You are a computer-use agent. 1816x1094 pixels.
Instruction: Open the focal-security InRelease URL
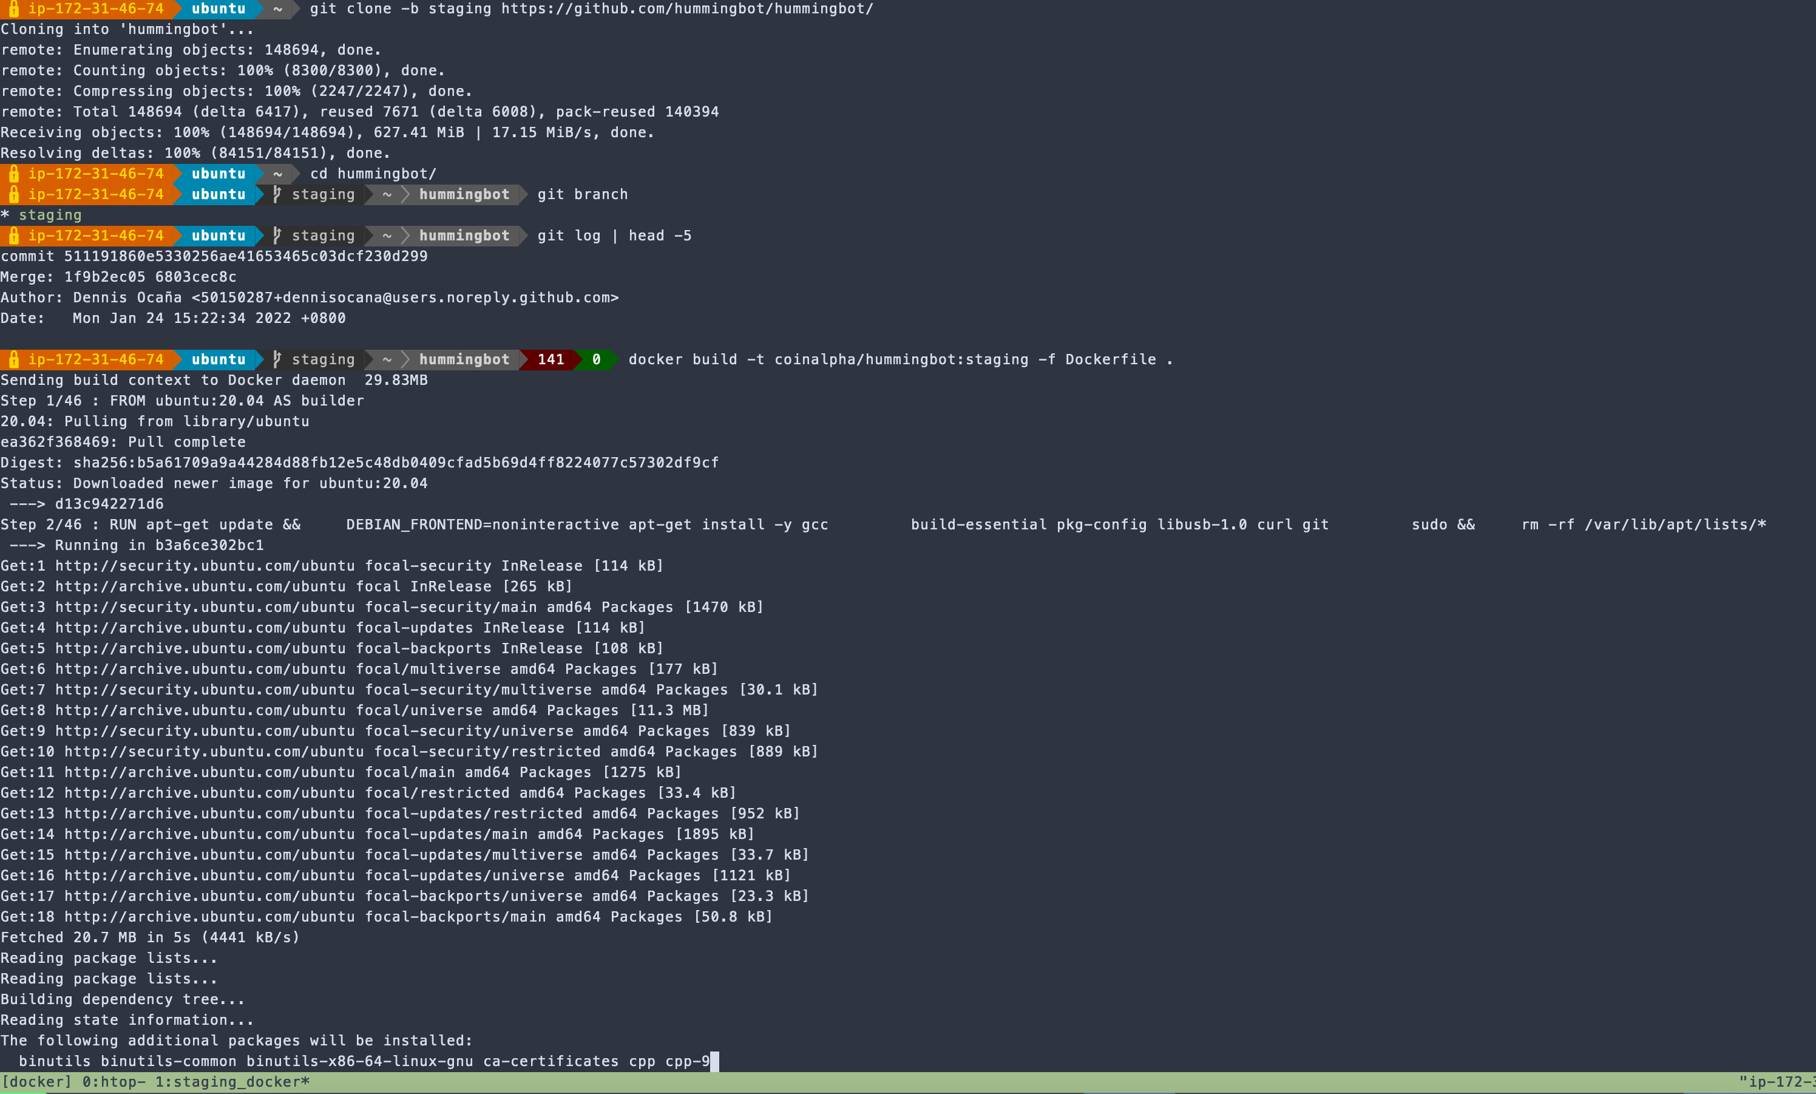[x=206, y=565]
